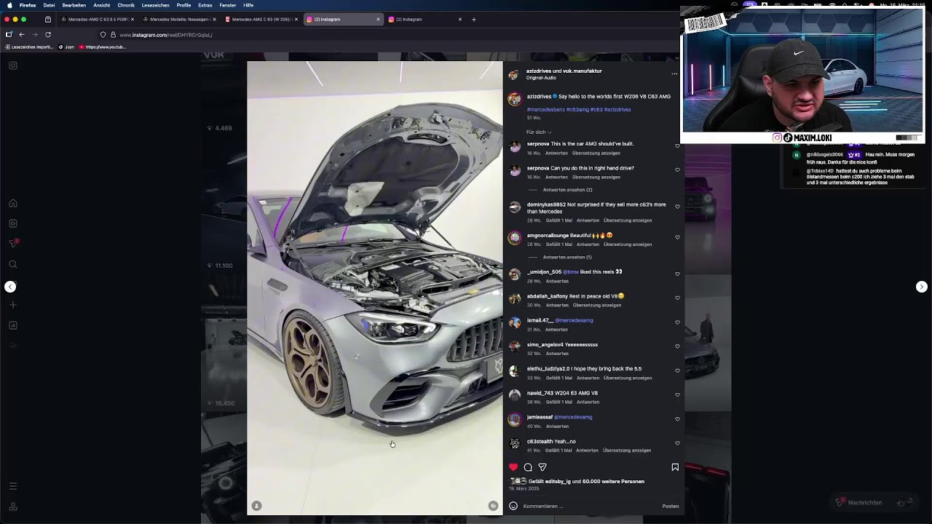This screenshot has height=524, width=932.
Task: Open the comment speech-bubble icon below comments
Action: point(528,467)
